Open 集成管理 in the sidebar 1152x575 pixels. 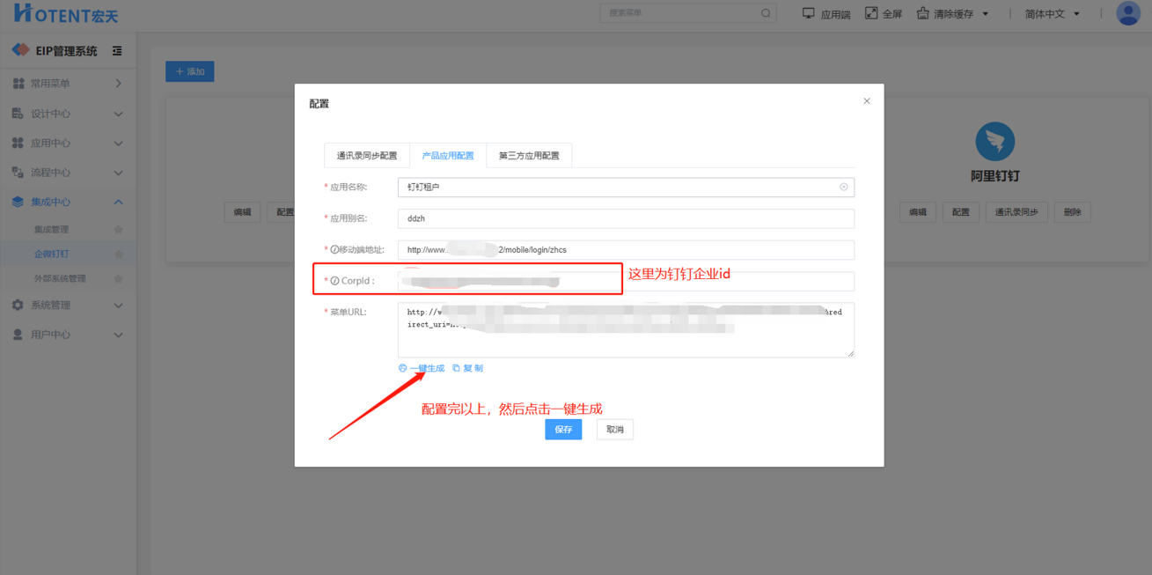coord(51,230)
